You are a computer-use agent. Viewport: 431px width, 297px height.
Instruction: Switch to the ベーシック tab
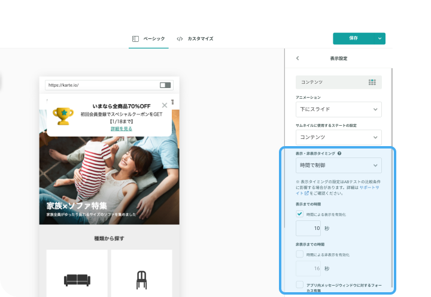click(148, 39)
